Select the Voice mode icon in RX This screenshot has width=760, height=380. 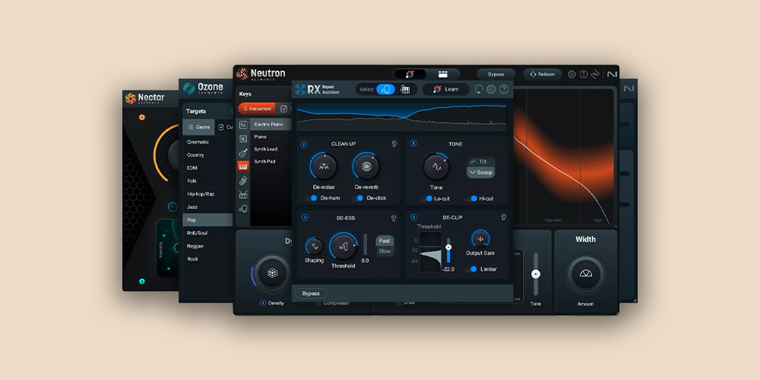point(386,89)
